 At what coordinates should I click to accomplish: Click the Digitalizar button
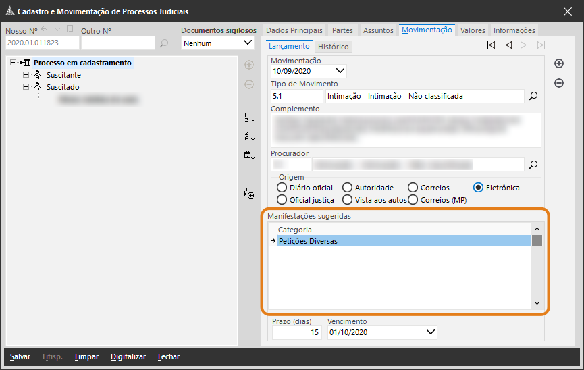pos(128,356)
